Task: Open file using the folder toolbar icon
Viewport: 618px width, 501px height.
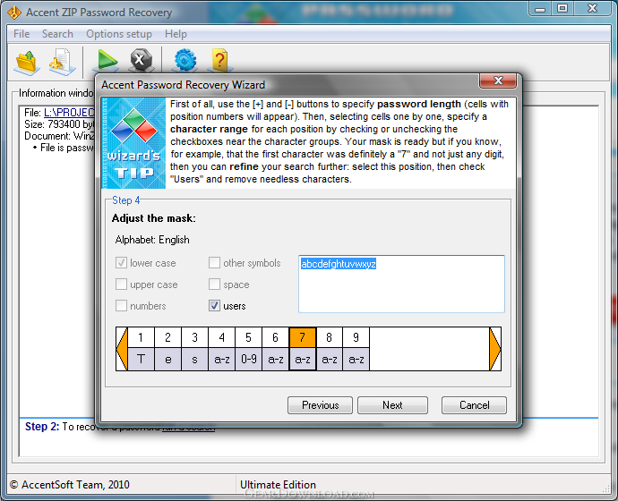Action: [26, 63]
